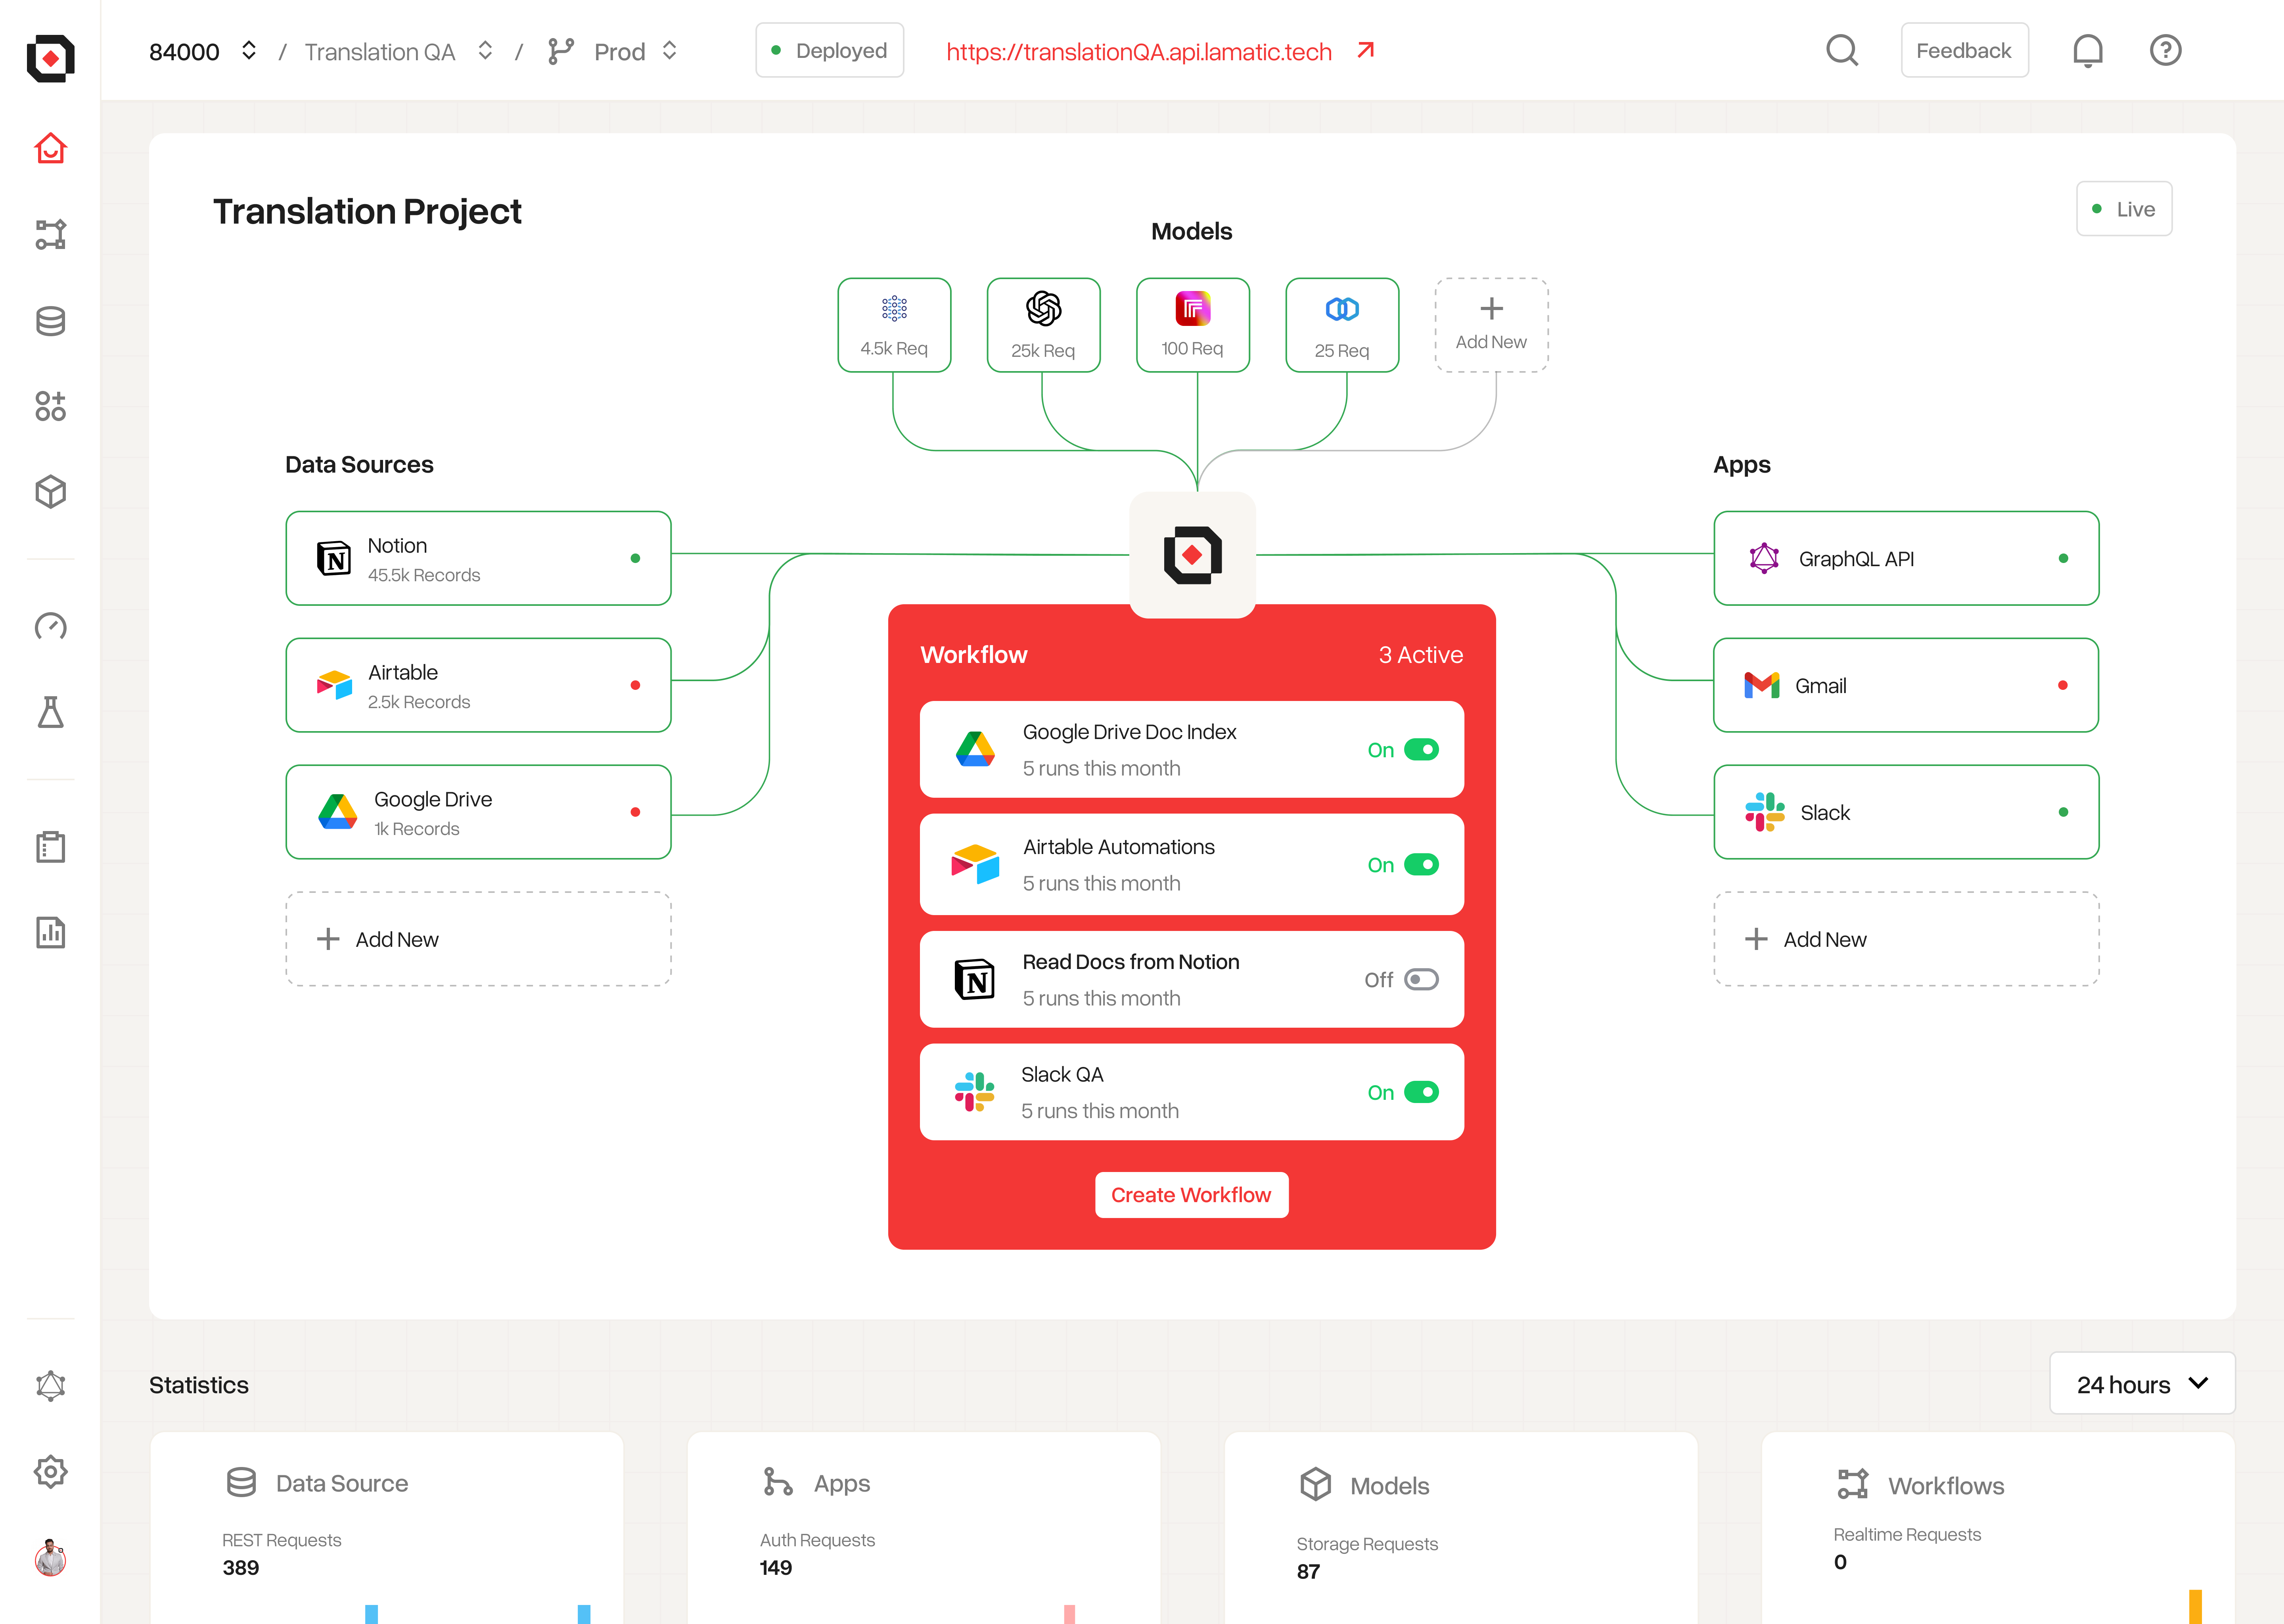
Task: Open the translationQA API URL link
Action: coord(1139,51)
